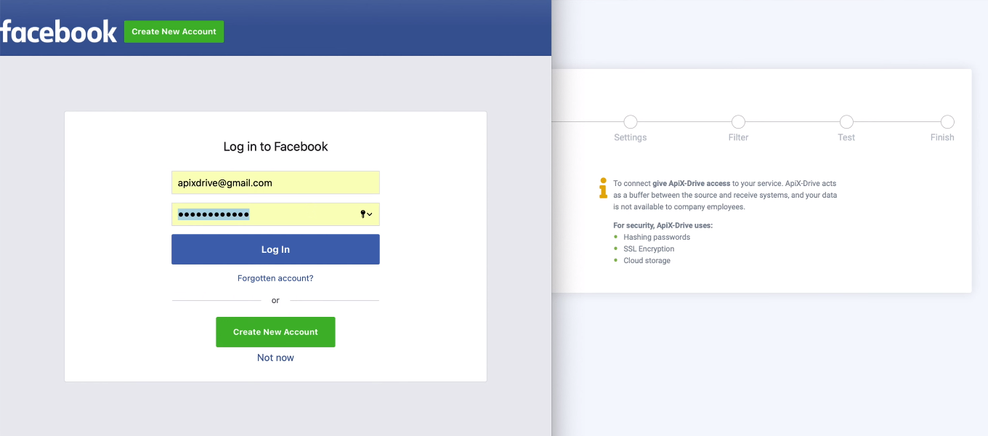The image size is (988, 436).
Task: Select the Finish step circle on the progress bar
Action: (948, 122)
